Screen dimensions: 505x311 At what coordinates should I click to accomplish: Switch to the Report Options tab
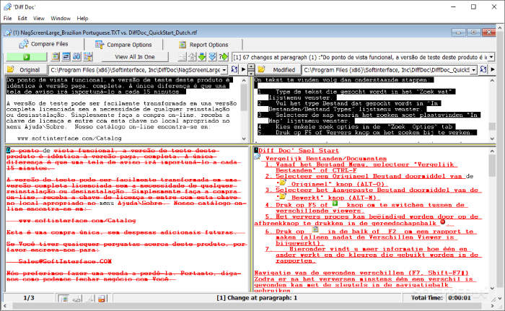(203, 45)
